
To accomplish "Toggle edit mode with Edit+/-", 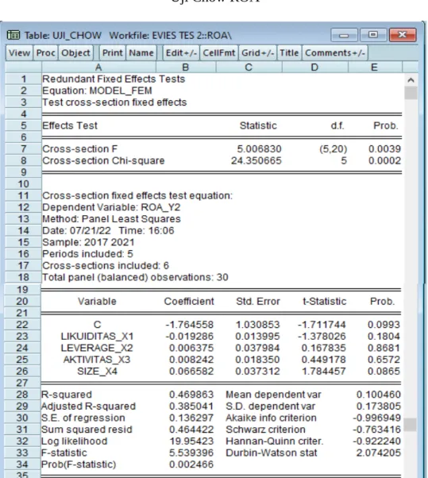I will (181, 53).
